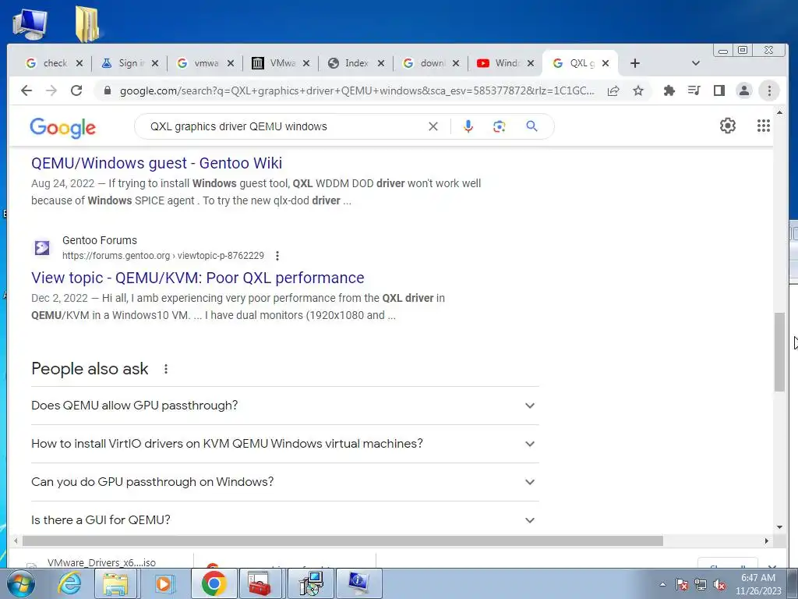Screen dimensions: 798x599
Task: Open the Google apps grid
Action: pyautogui.click(x=764, y=126)
